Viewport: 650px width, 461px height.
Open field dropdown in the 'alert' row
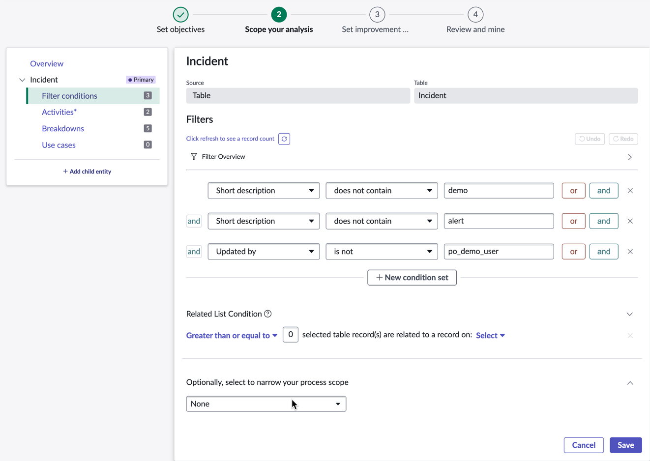coord(264,221)
